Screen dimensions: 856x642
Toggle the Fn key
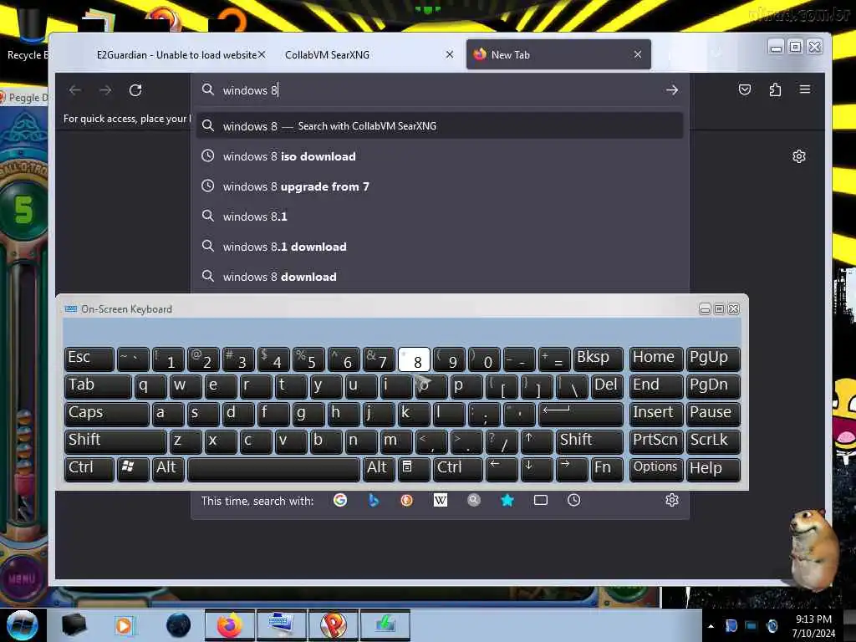pos(607,469)
